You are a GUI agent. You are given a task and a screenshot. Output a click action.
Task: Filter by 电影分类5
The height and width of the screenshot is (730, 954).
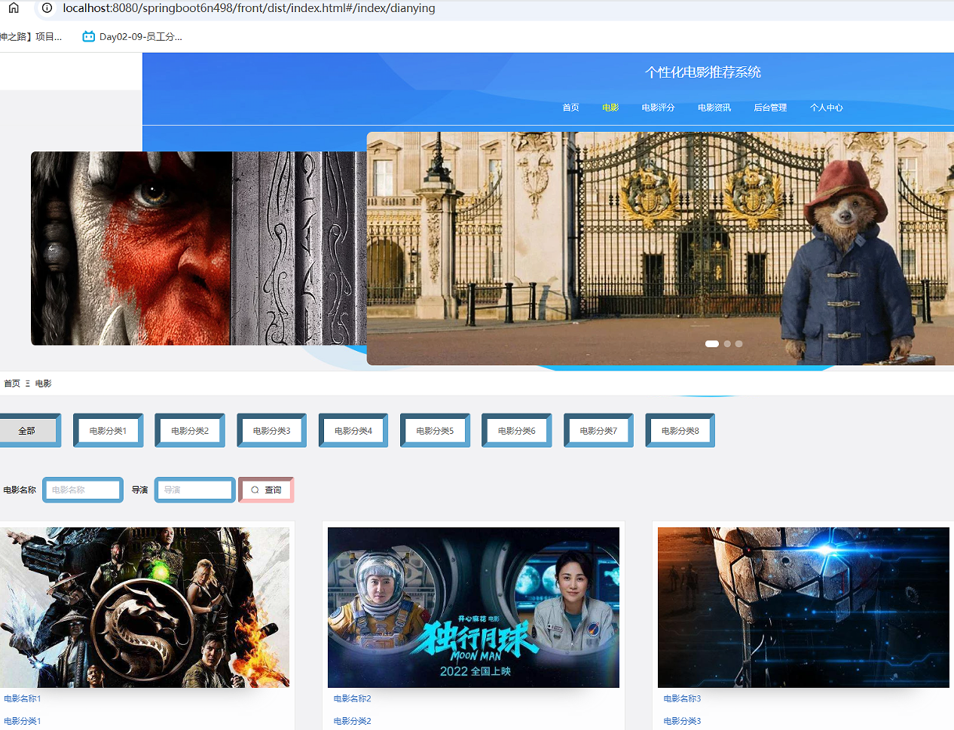436,430
